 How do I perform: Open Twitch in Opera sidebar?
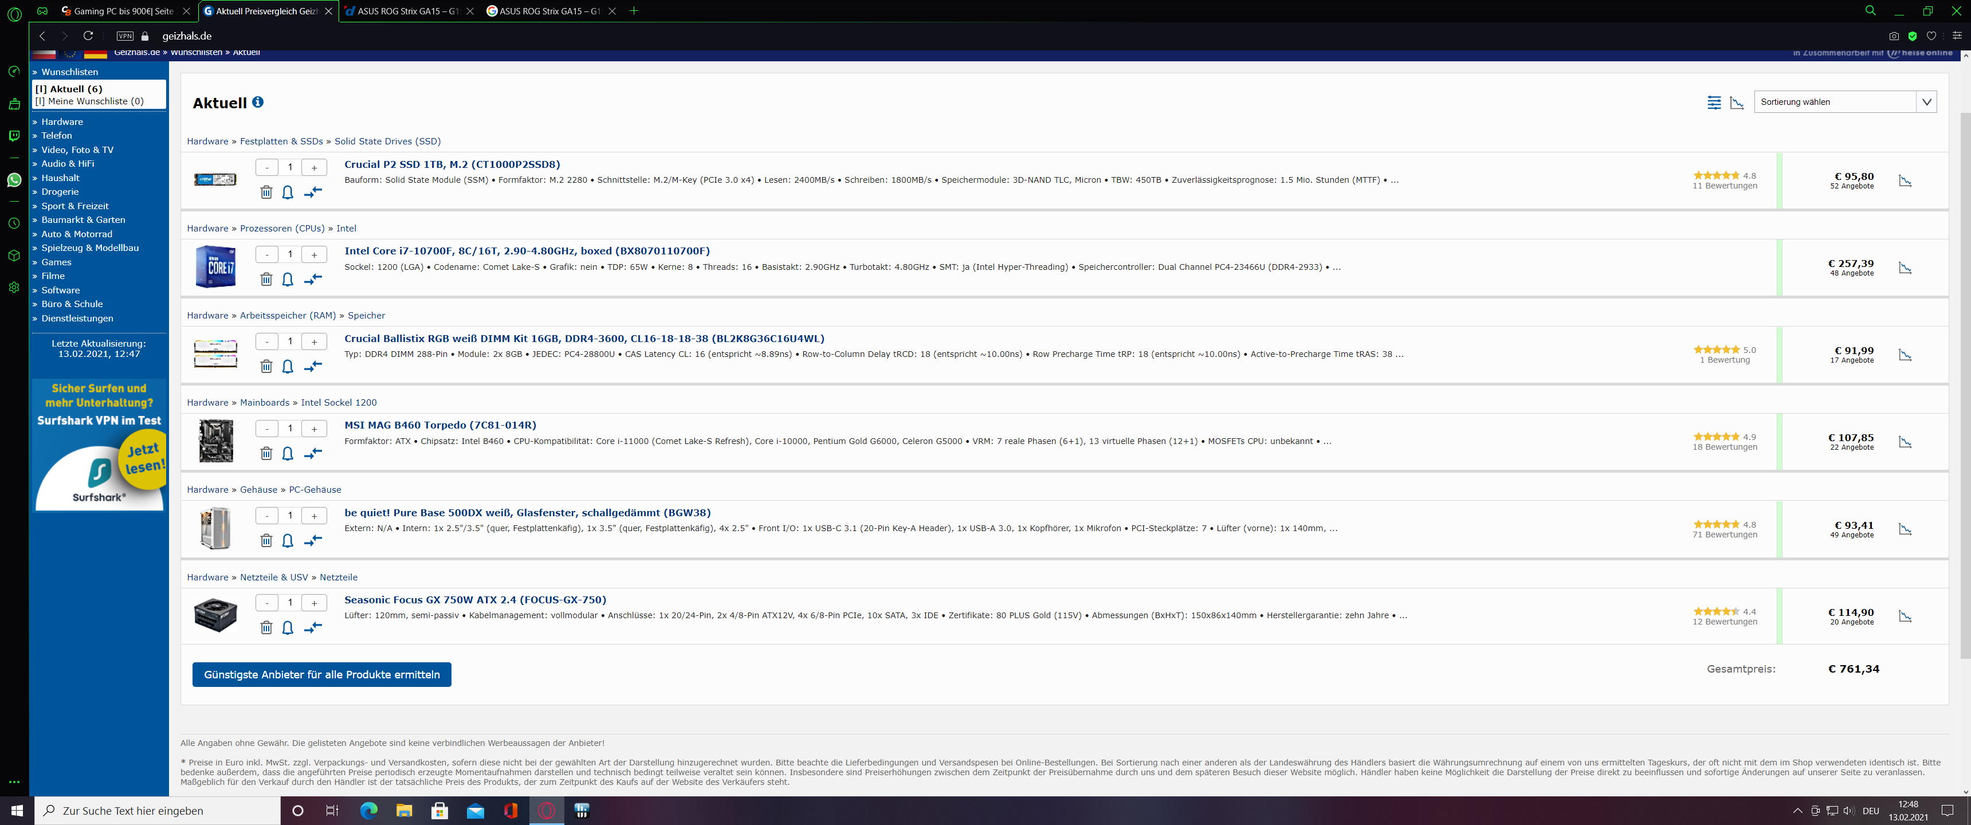14,135
